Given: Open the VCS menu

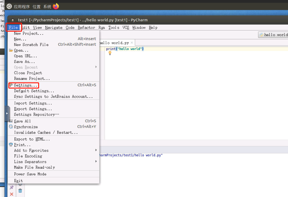Looking at the screenshot, I should 126,27.
